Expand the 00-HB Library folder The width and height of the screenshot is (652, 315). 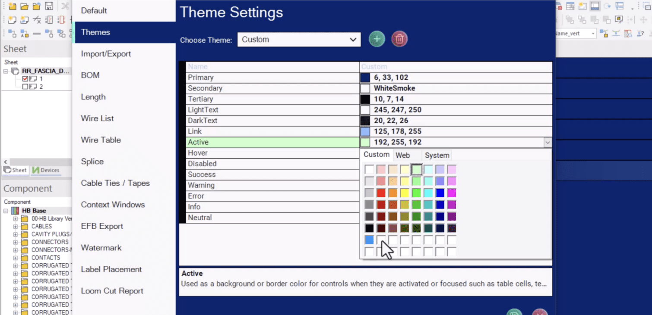(x=16, y=218)
